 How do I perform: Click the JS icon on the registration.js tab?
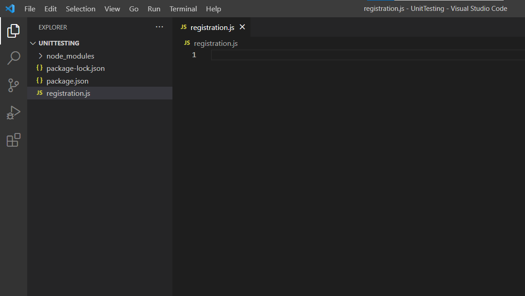pos(183,27)
